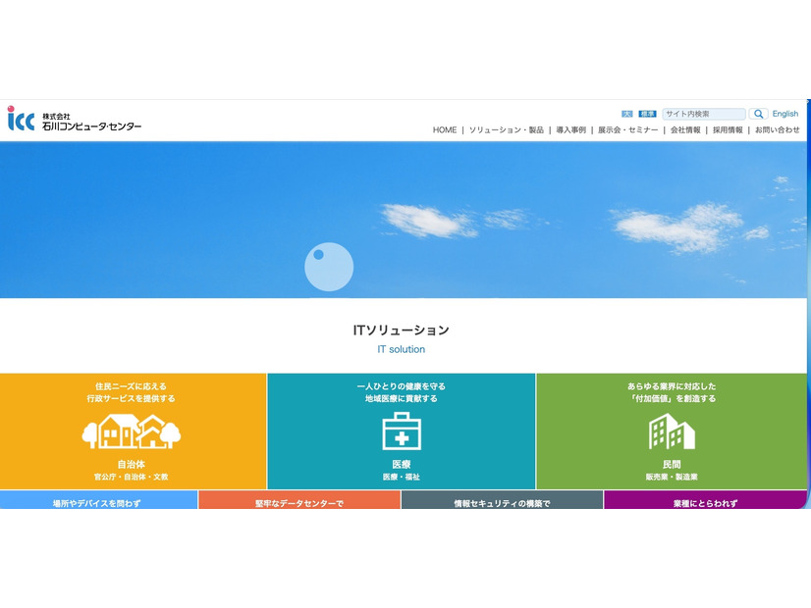Click あらゆる業界に対応した tagline text
The height and width of the screenshot is (608, 811).
click(x=672, y=386)
